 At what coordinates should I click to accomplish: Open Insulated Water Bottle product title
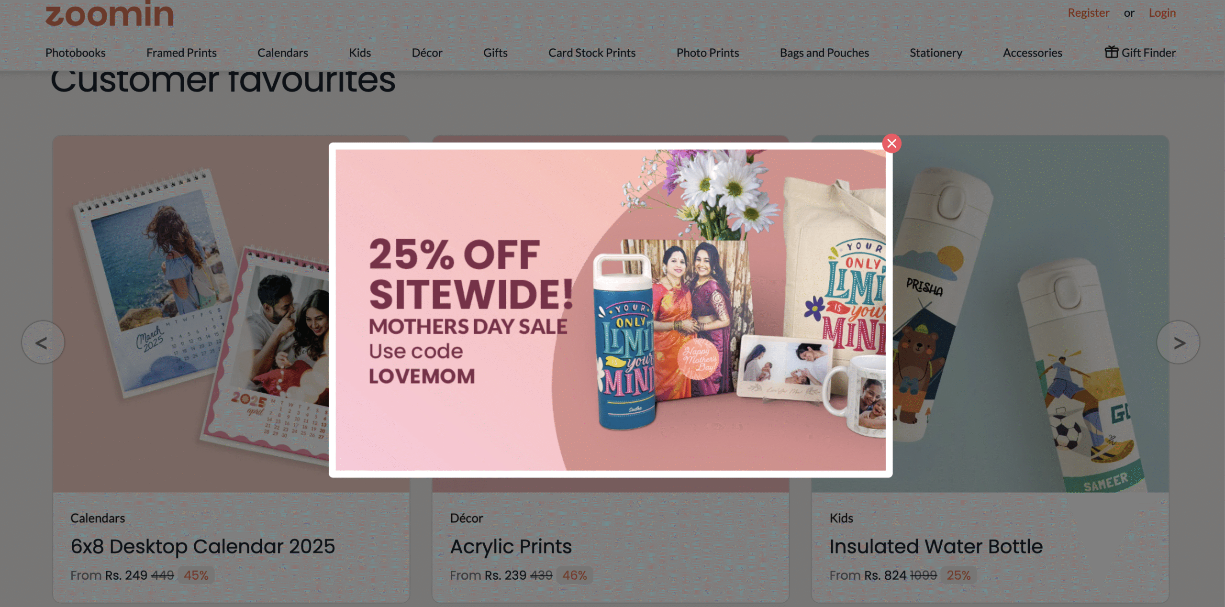pos(935,546)
